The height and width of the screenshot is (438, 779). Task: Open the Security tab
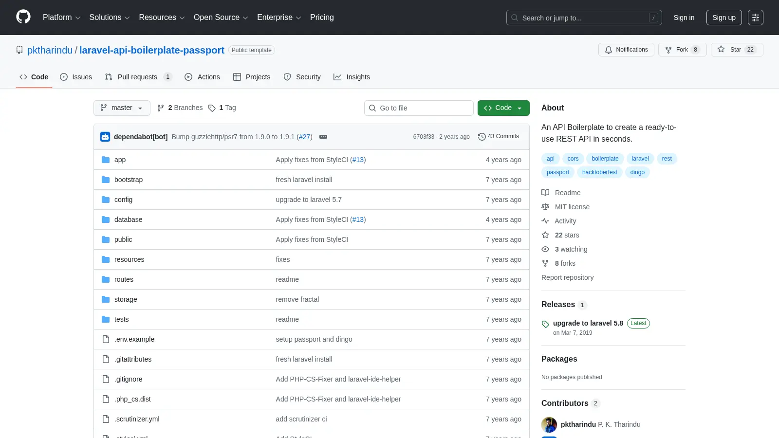(x=302, y=77)
